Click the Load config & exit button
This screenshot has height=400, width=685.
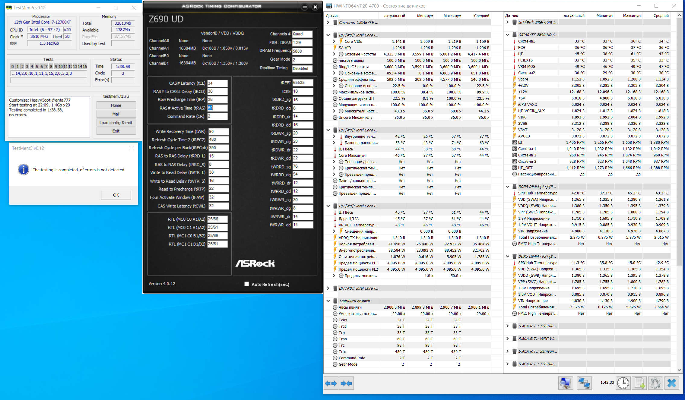(x=116, y=123)
